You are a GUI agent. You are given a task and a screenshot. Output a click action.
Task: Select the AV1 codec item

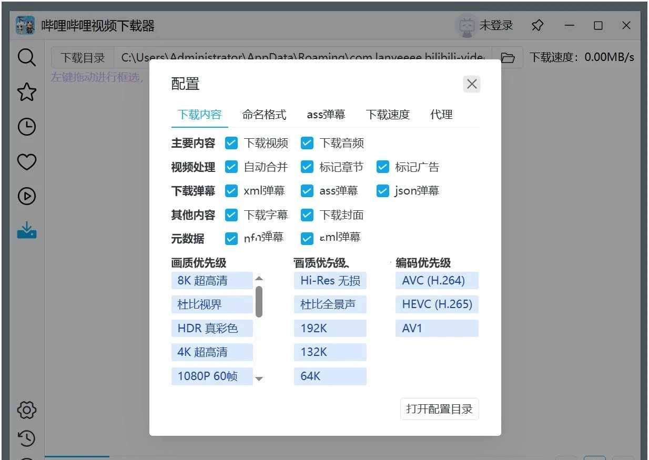click(x=437, y=329)
